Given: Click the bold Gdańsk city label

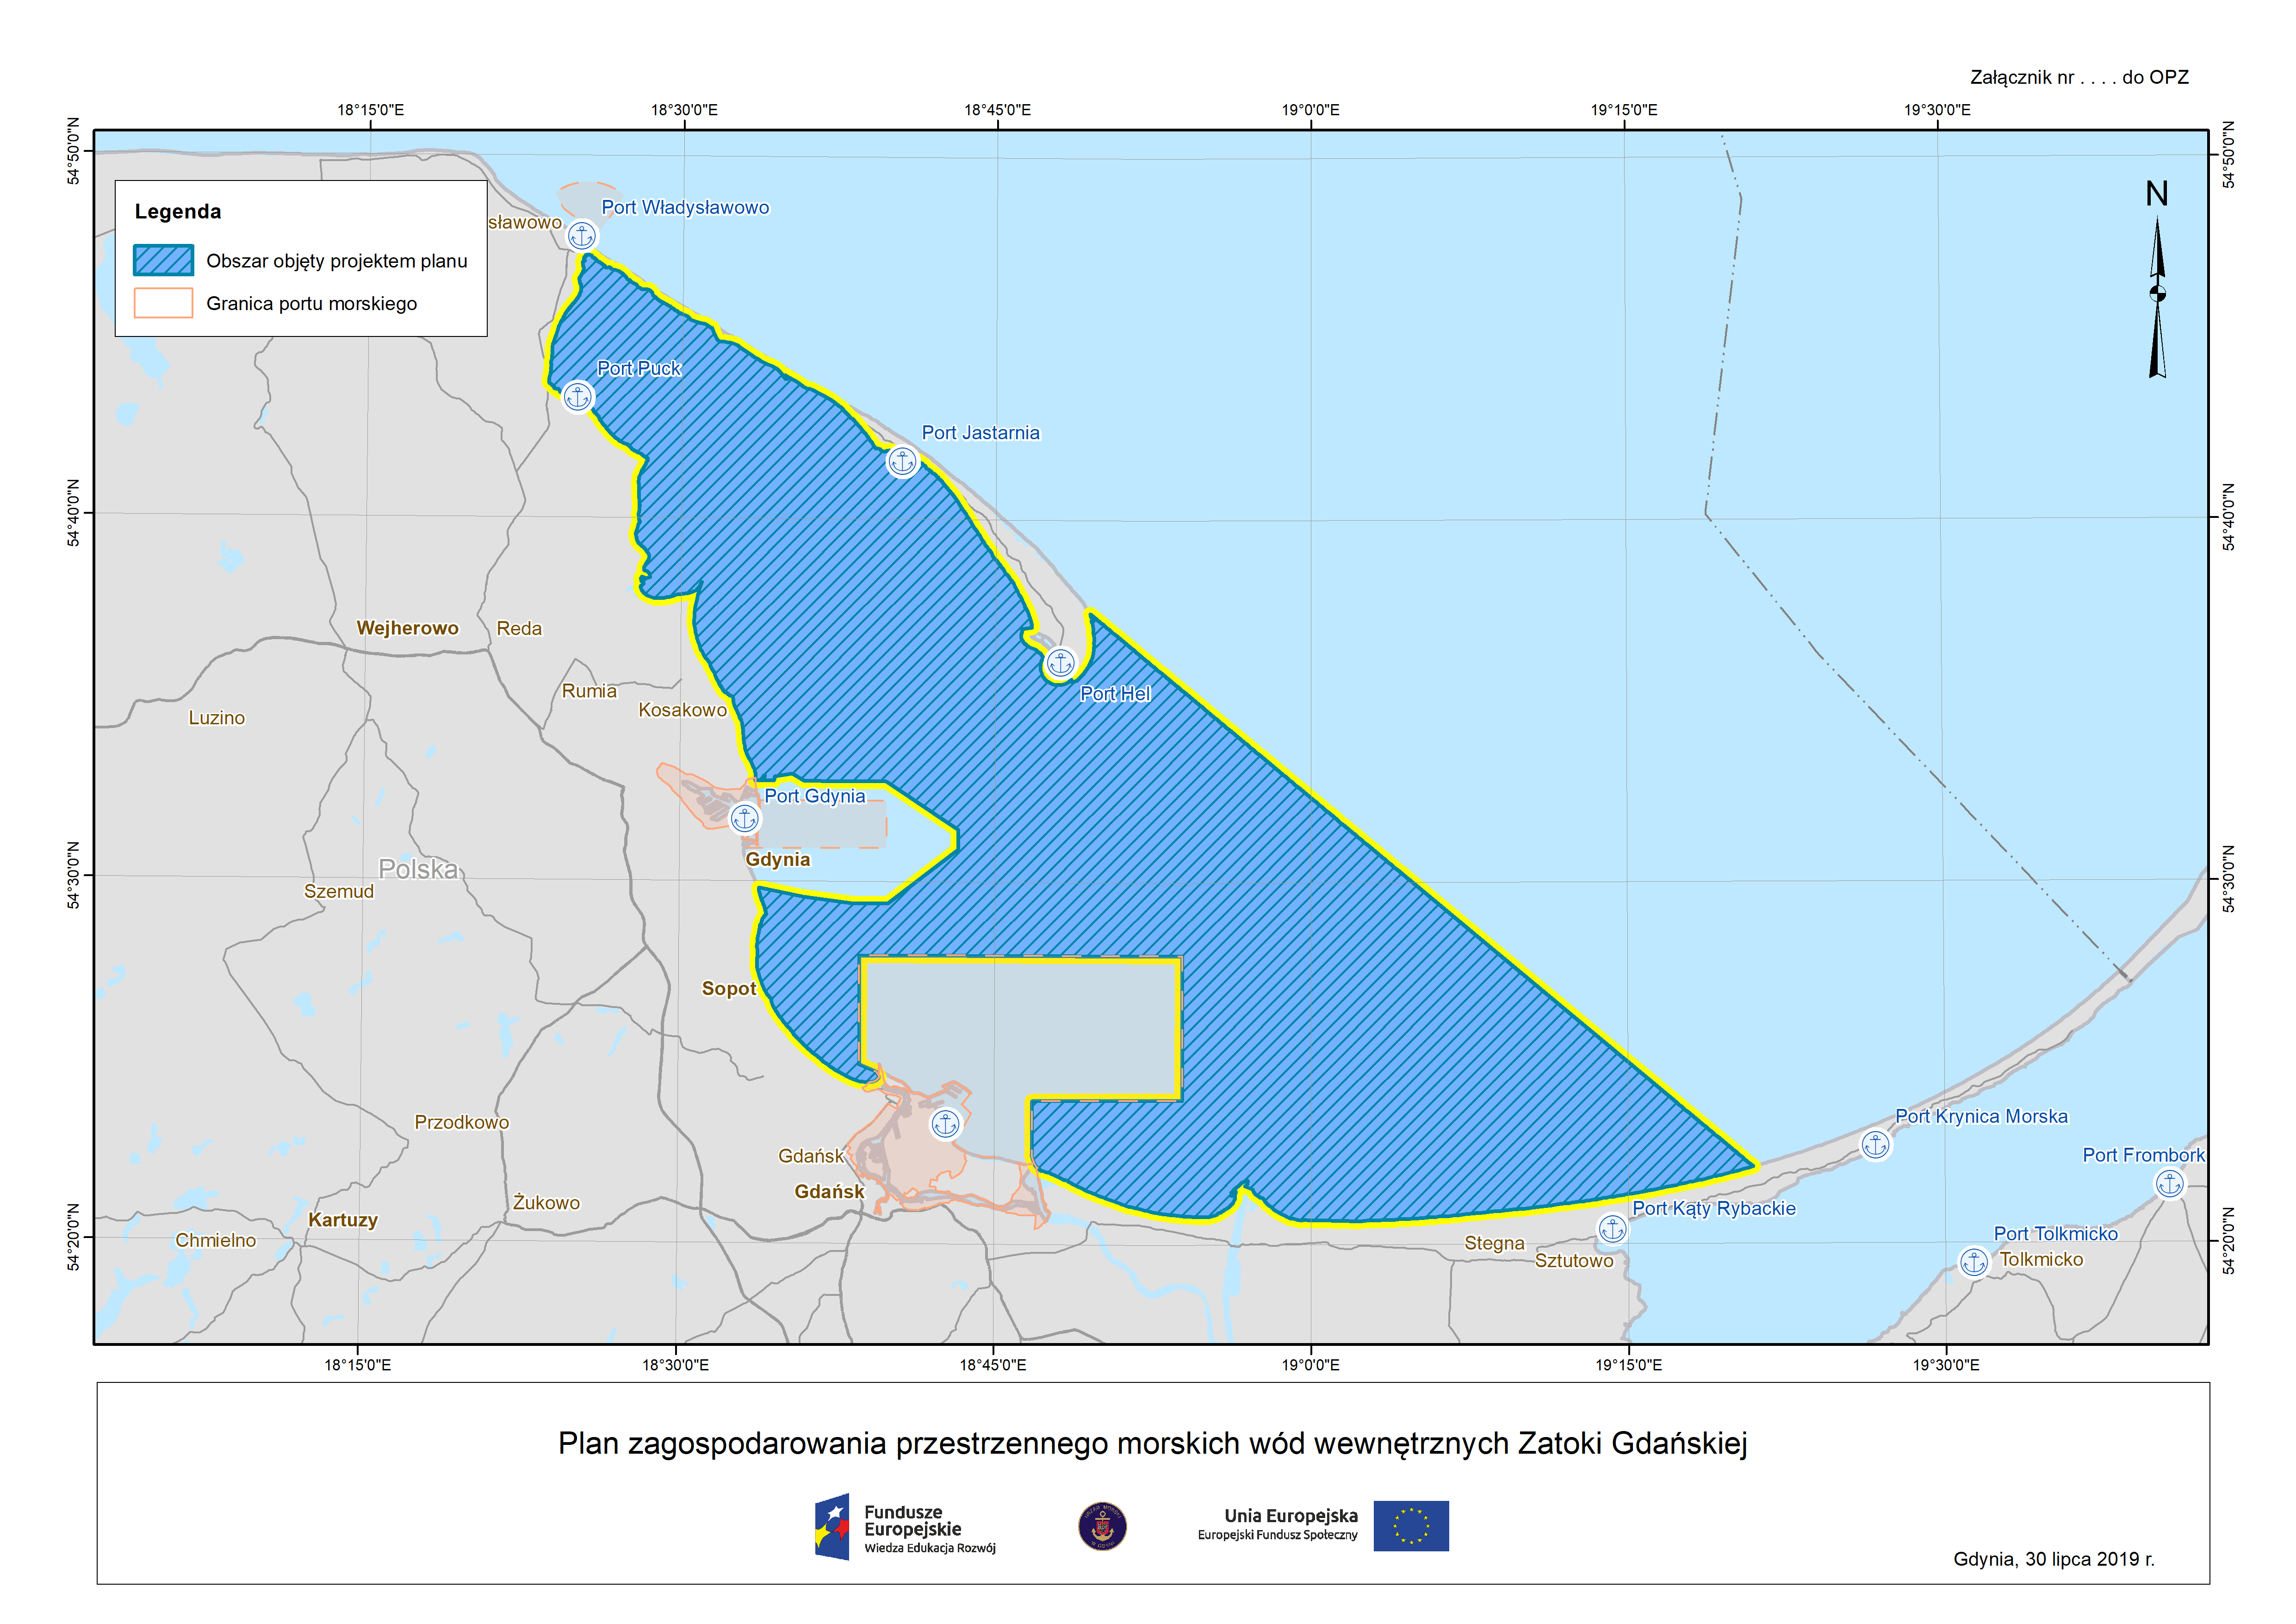Looking at the screenshot, I should (x=829, y=1192).
